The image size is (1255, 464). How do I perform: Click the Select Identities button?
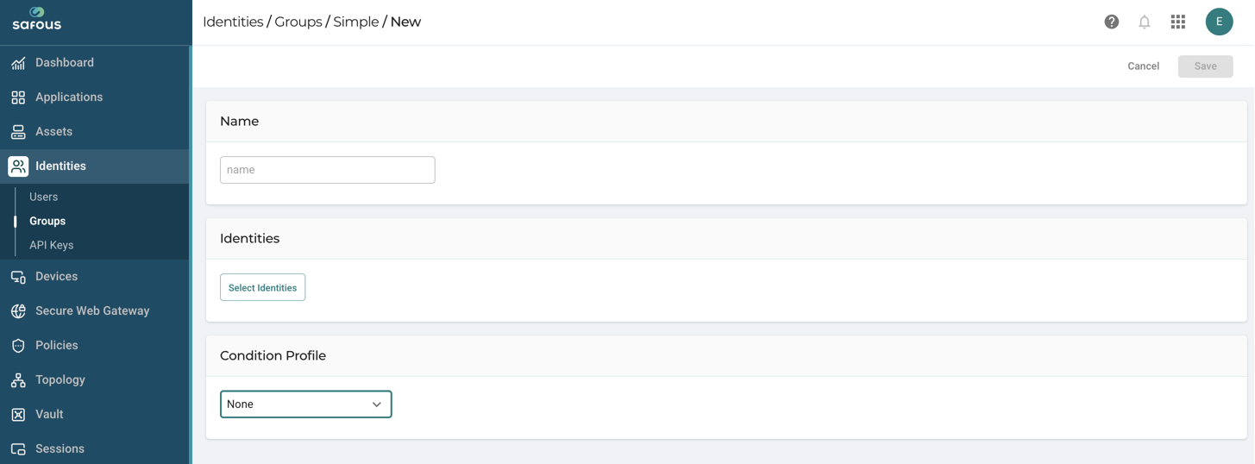[x=262, y=287]
